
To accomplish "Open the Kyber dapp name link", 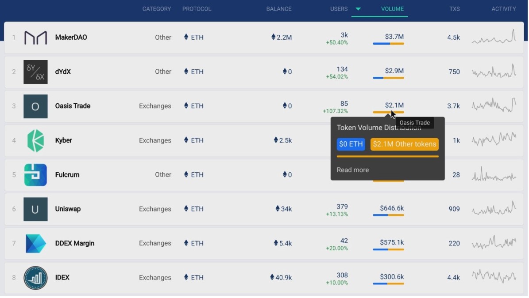I will tap(63, 140).
